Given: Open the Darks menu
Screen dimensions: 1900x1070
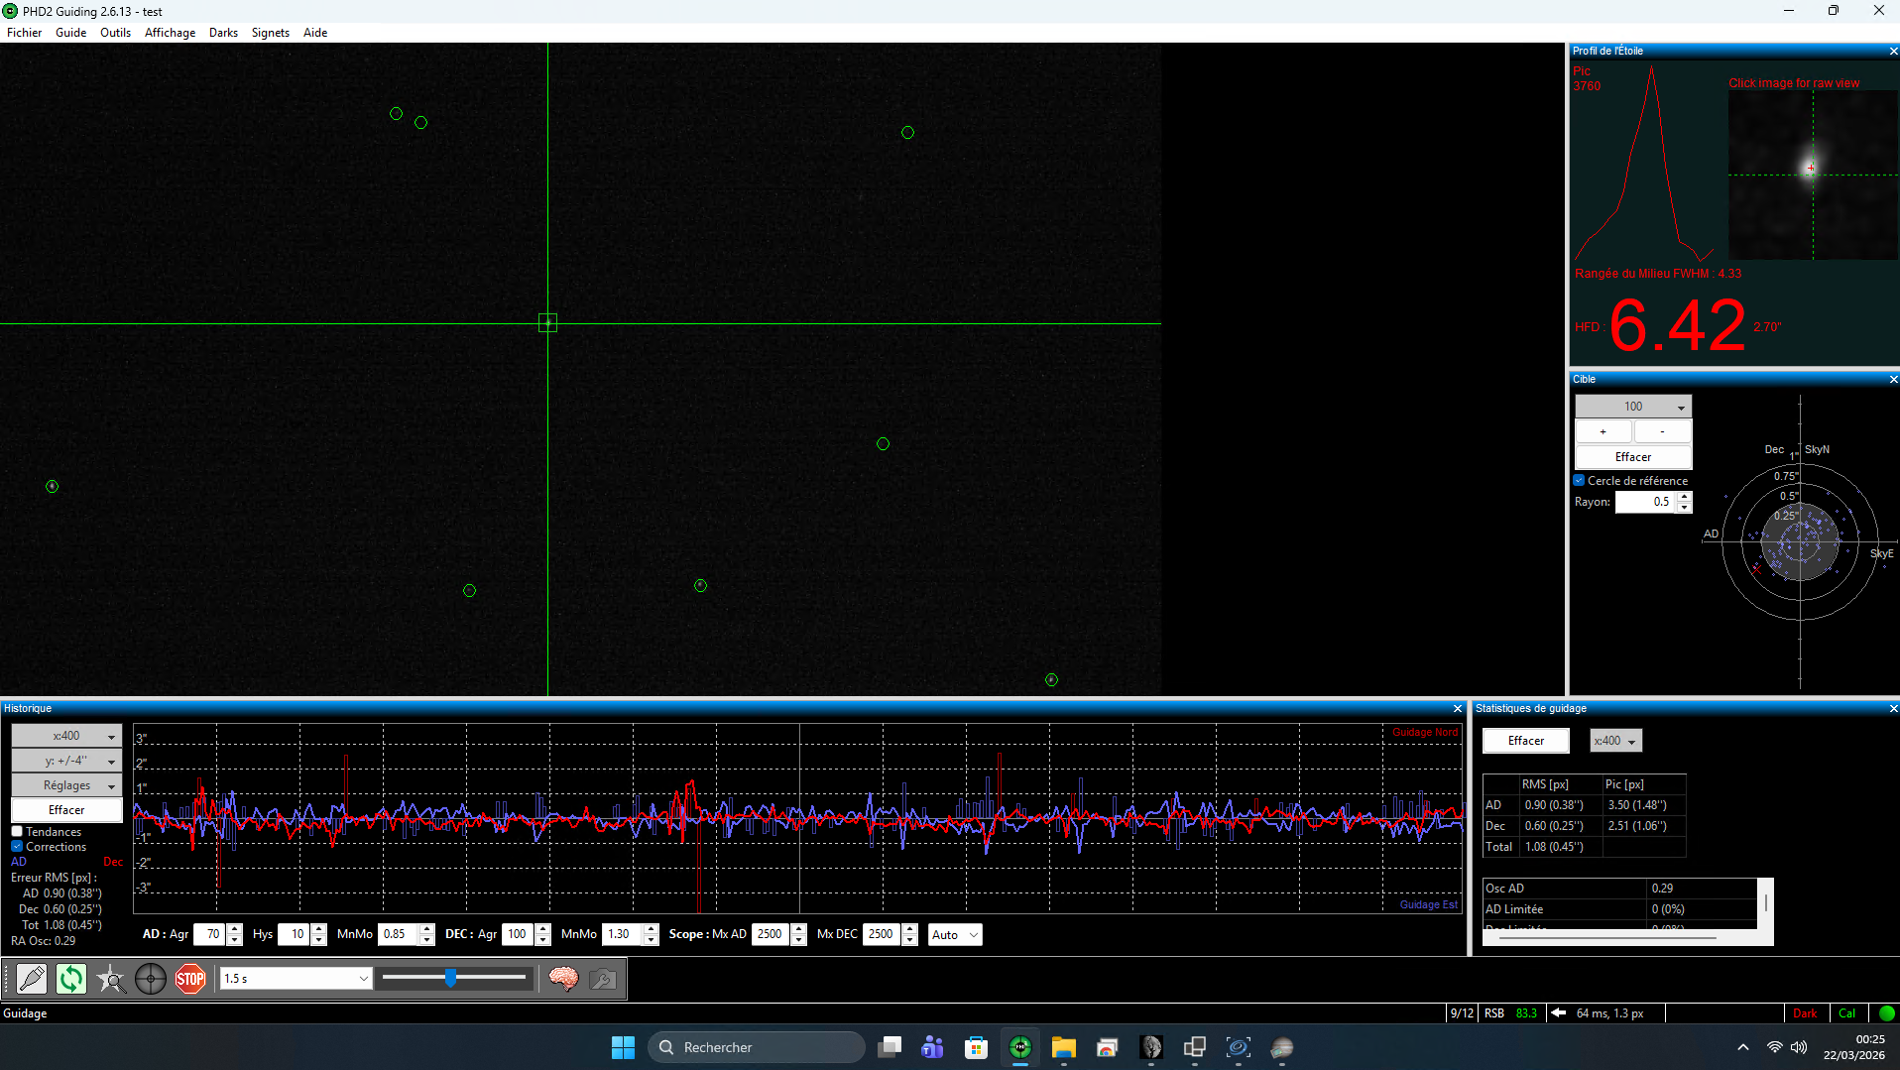Looking at the screenshot, I should point(223,33).
